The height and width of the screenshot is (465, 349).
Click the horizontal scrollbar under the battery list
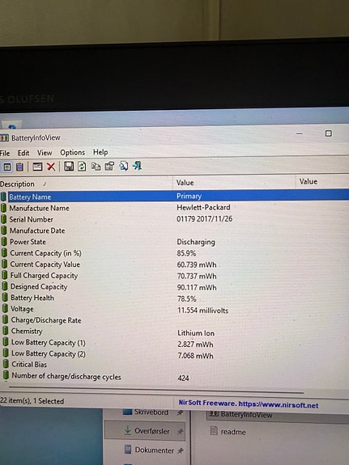tap(156, 390)
